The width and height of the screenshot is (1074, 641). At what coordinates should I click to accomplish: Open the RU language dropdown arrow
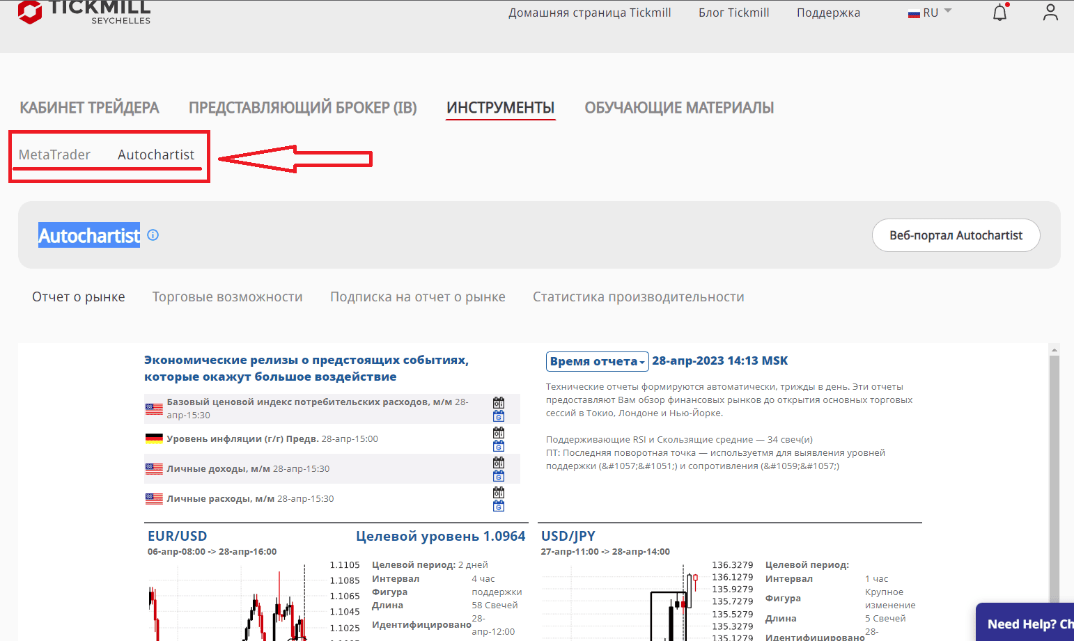pos(948,11)
